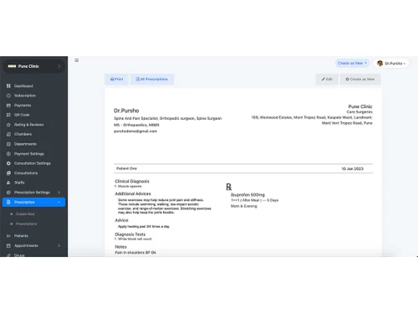Screen dimensions: 418x314
Task: Click purshodemo@gmail.com email text
Action: 135,131
